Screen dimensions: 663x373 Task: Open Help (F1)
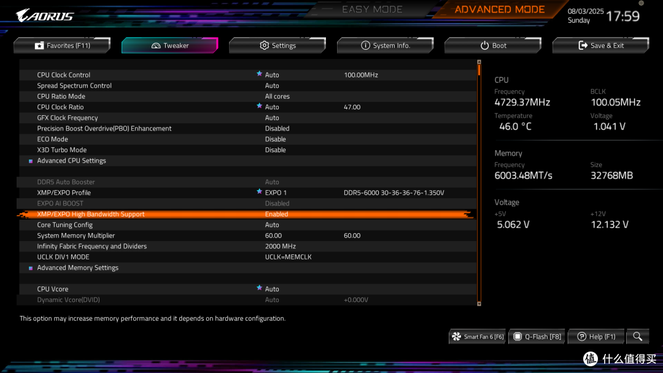596,337
